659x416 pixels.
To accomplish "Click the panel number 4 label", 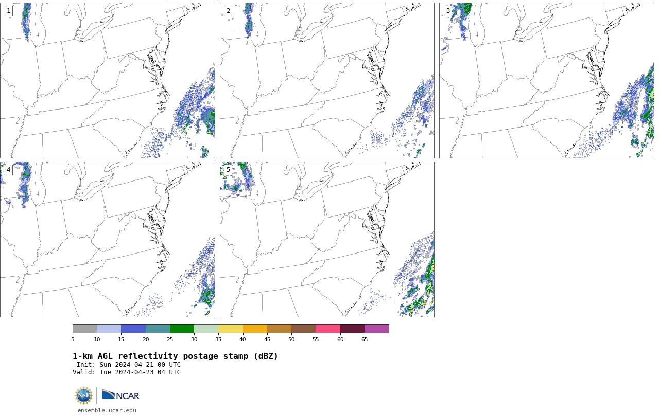I will (8, 170).
